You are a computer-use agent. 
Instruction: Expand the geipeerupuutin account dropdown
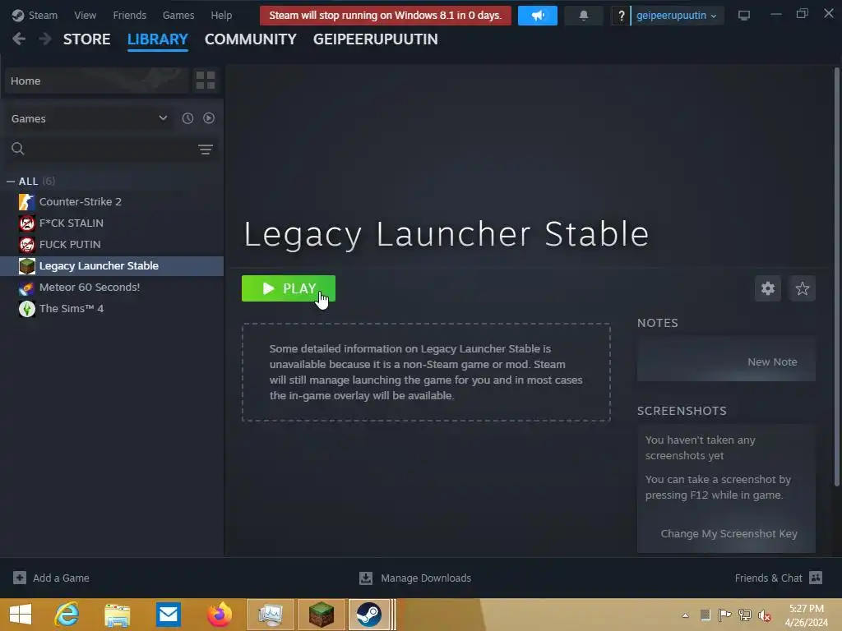tap(677, 16)
